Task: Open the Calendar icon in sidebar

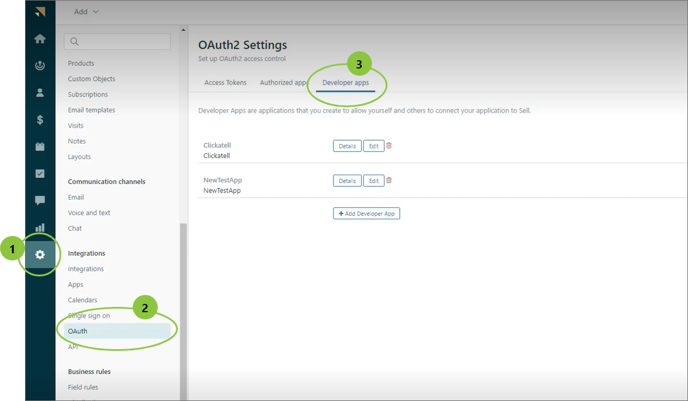Action: (x=40, y=147)
